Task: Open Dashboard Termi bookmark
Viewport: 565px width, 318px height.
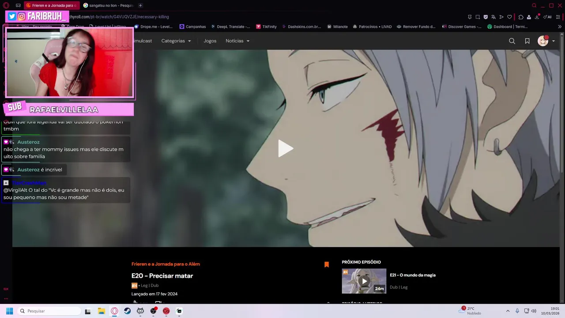Action: tap(507, 26)
